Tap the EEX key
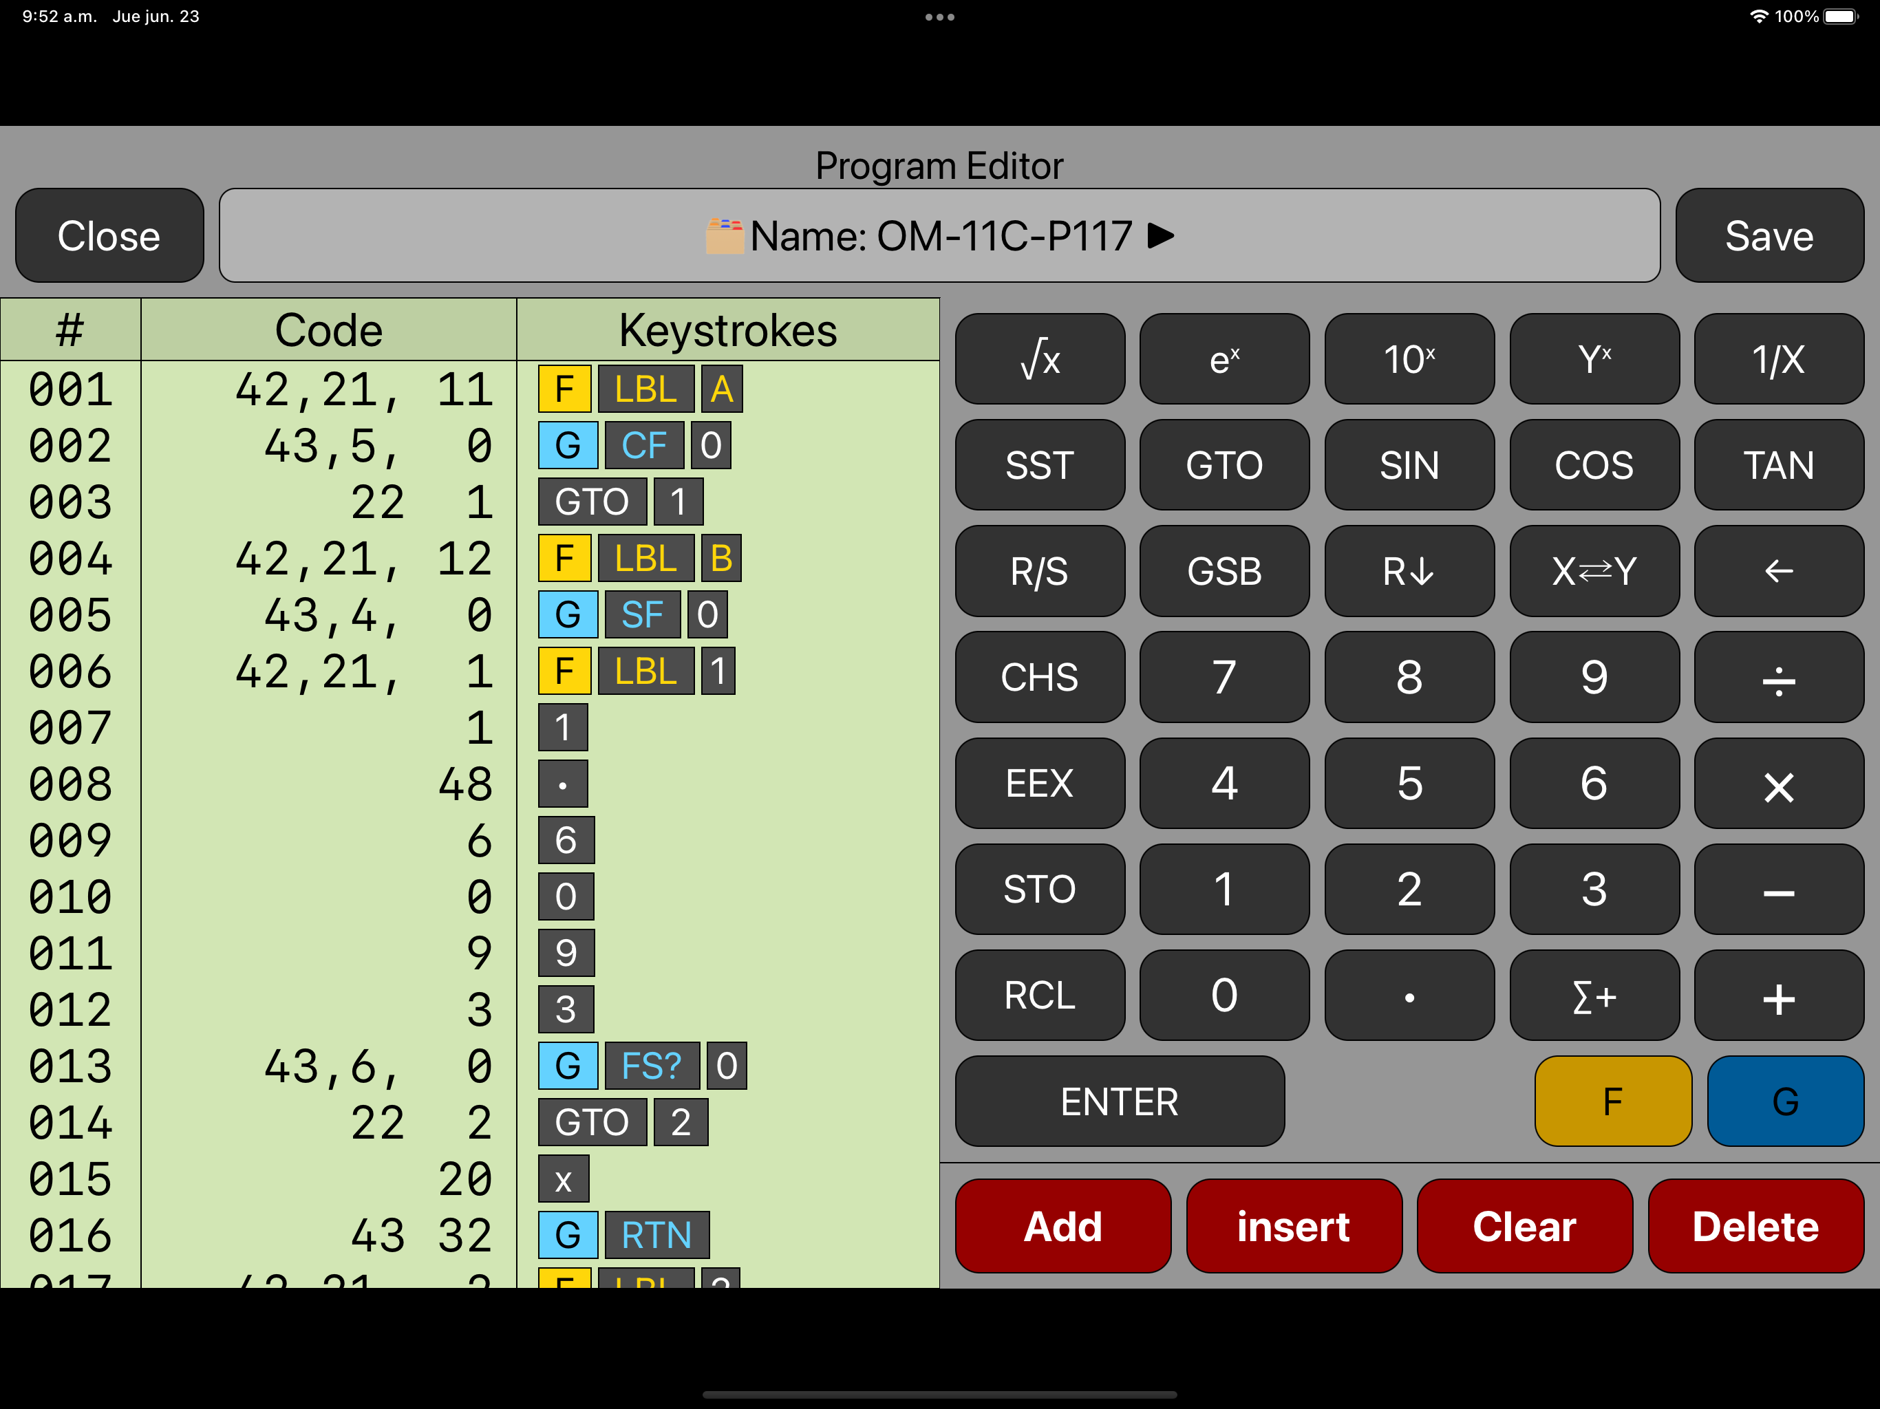Screen dimensions: 1880x1409 pos(1040,784)
